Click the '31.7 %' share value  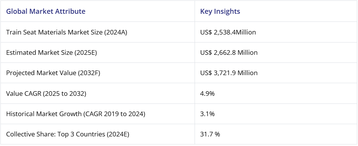[210, 134]
